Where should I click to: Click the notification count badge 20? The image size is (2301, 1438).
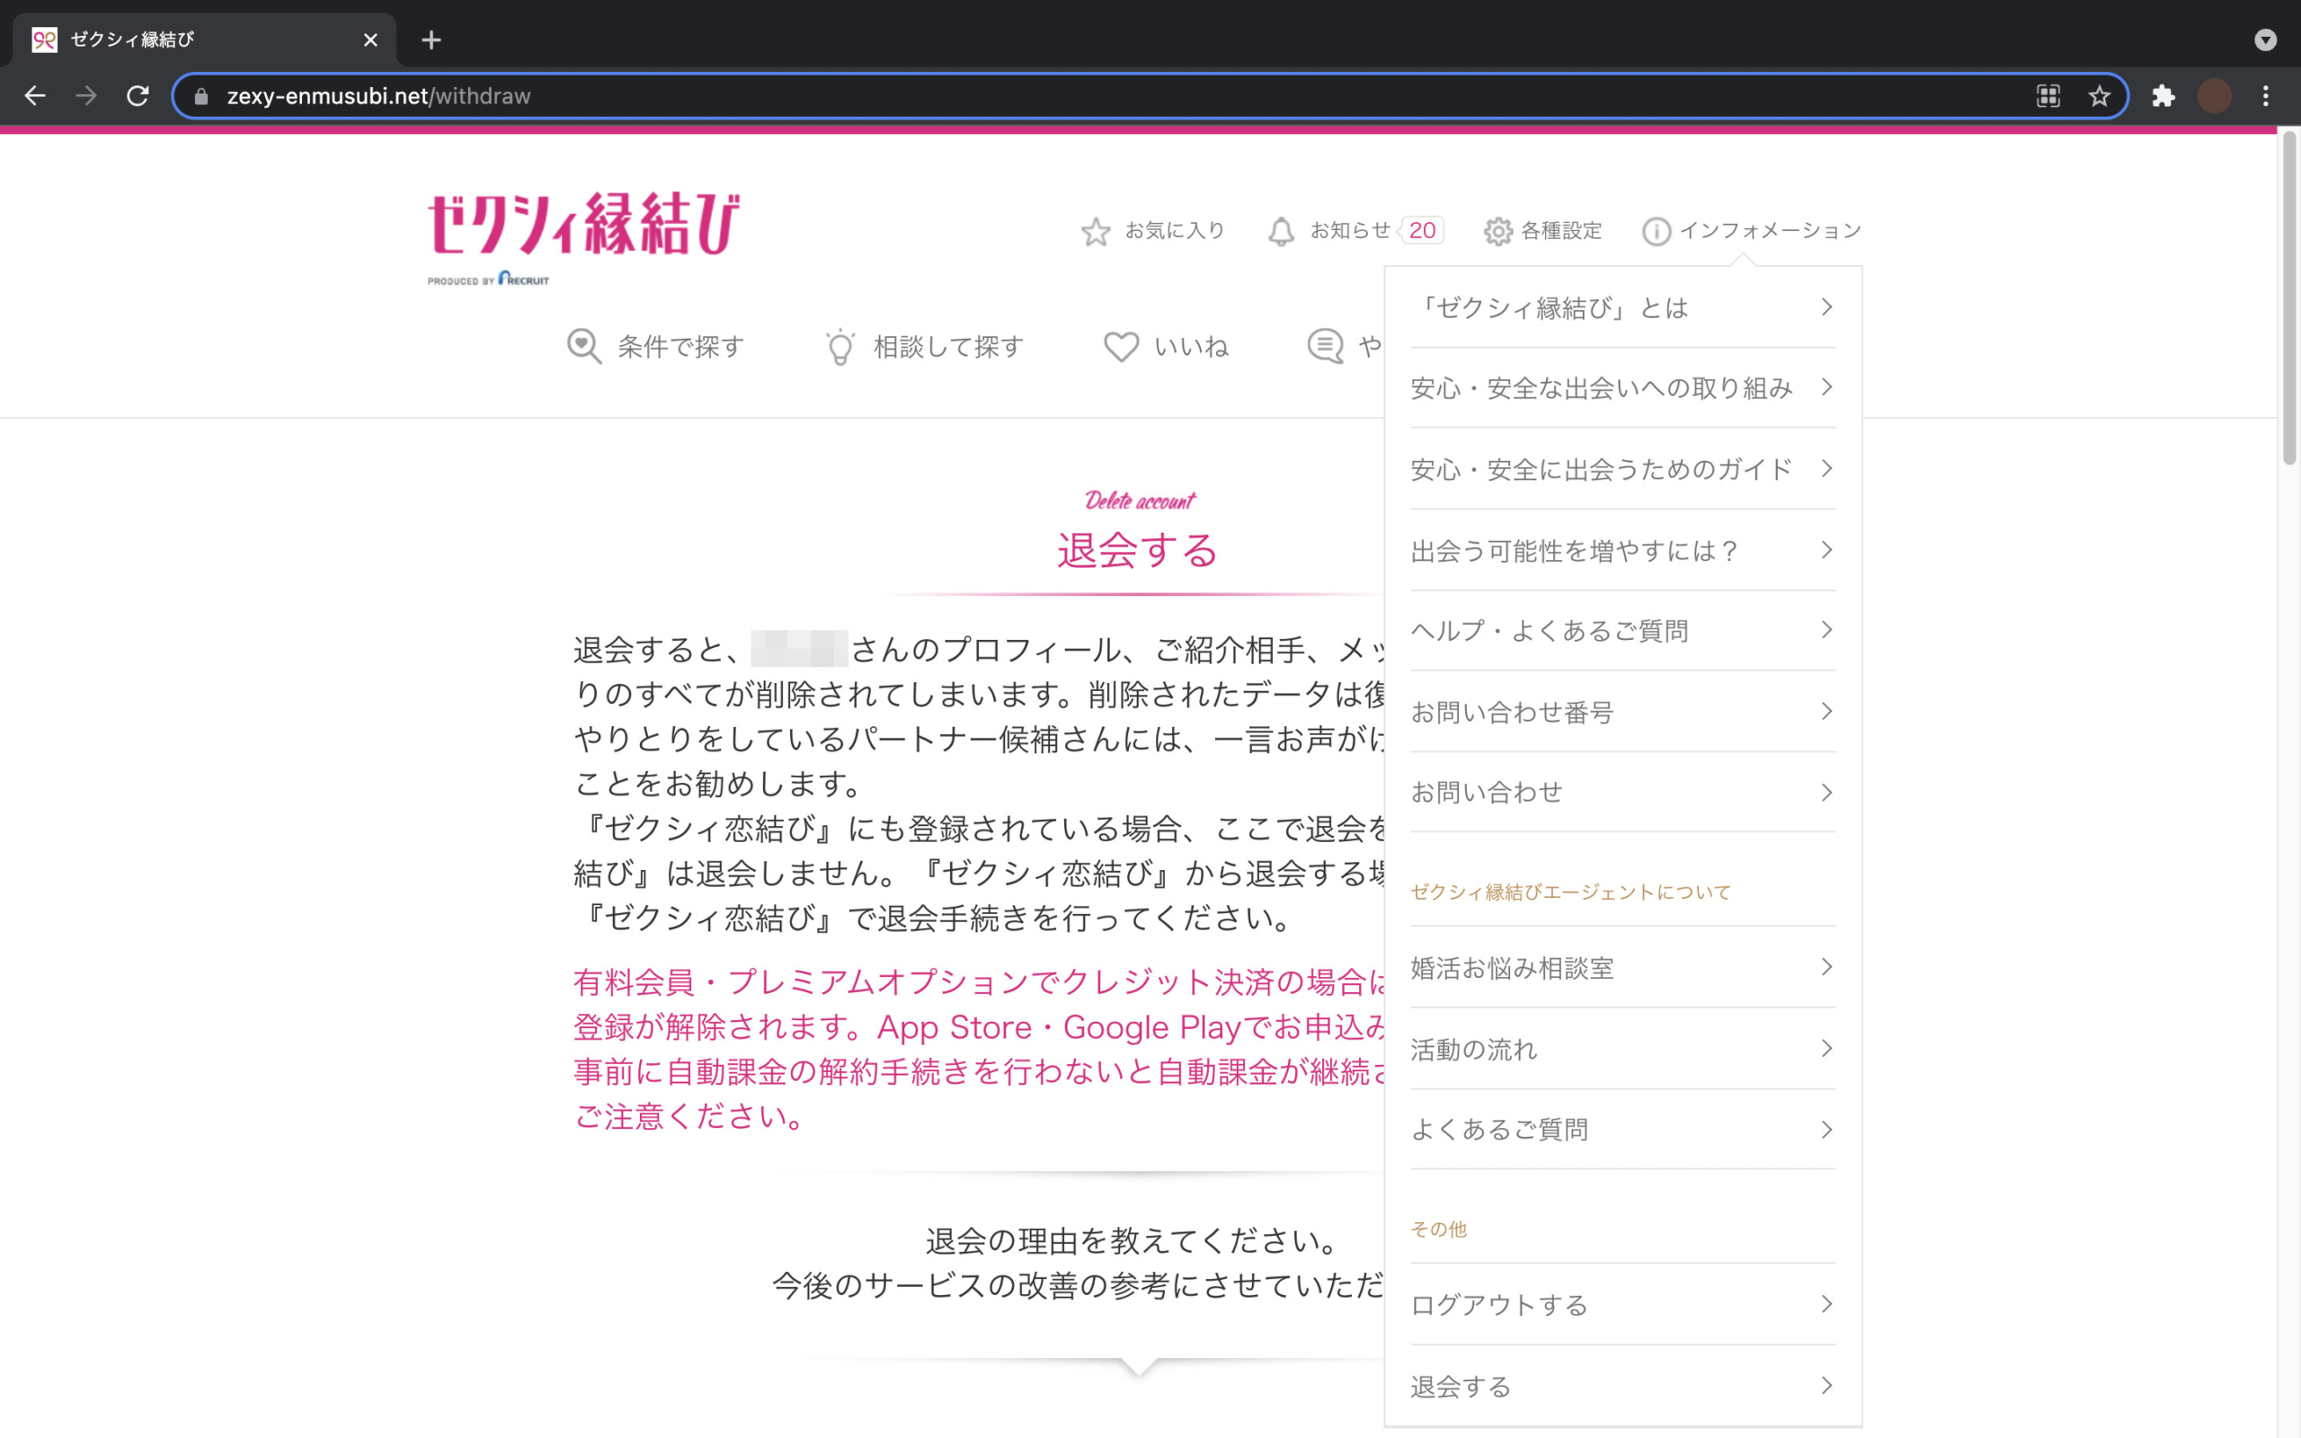[1423, 230]
